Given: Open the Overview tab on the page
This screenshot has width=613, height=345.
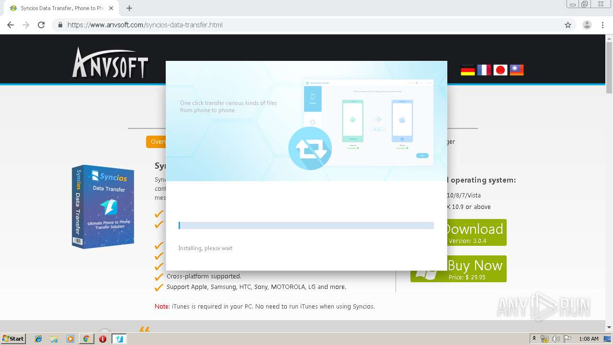Looking at the screenshot, I should [x=156, y=142].
